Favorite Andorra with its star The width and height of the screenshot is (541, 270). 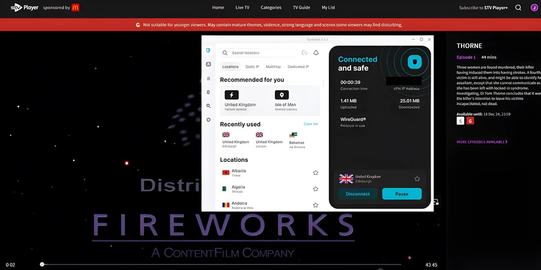tap(315, 205)
